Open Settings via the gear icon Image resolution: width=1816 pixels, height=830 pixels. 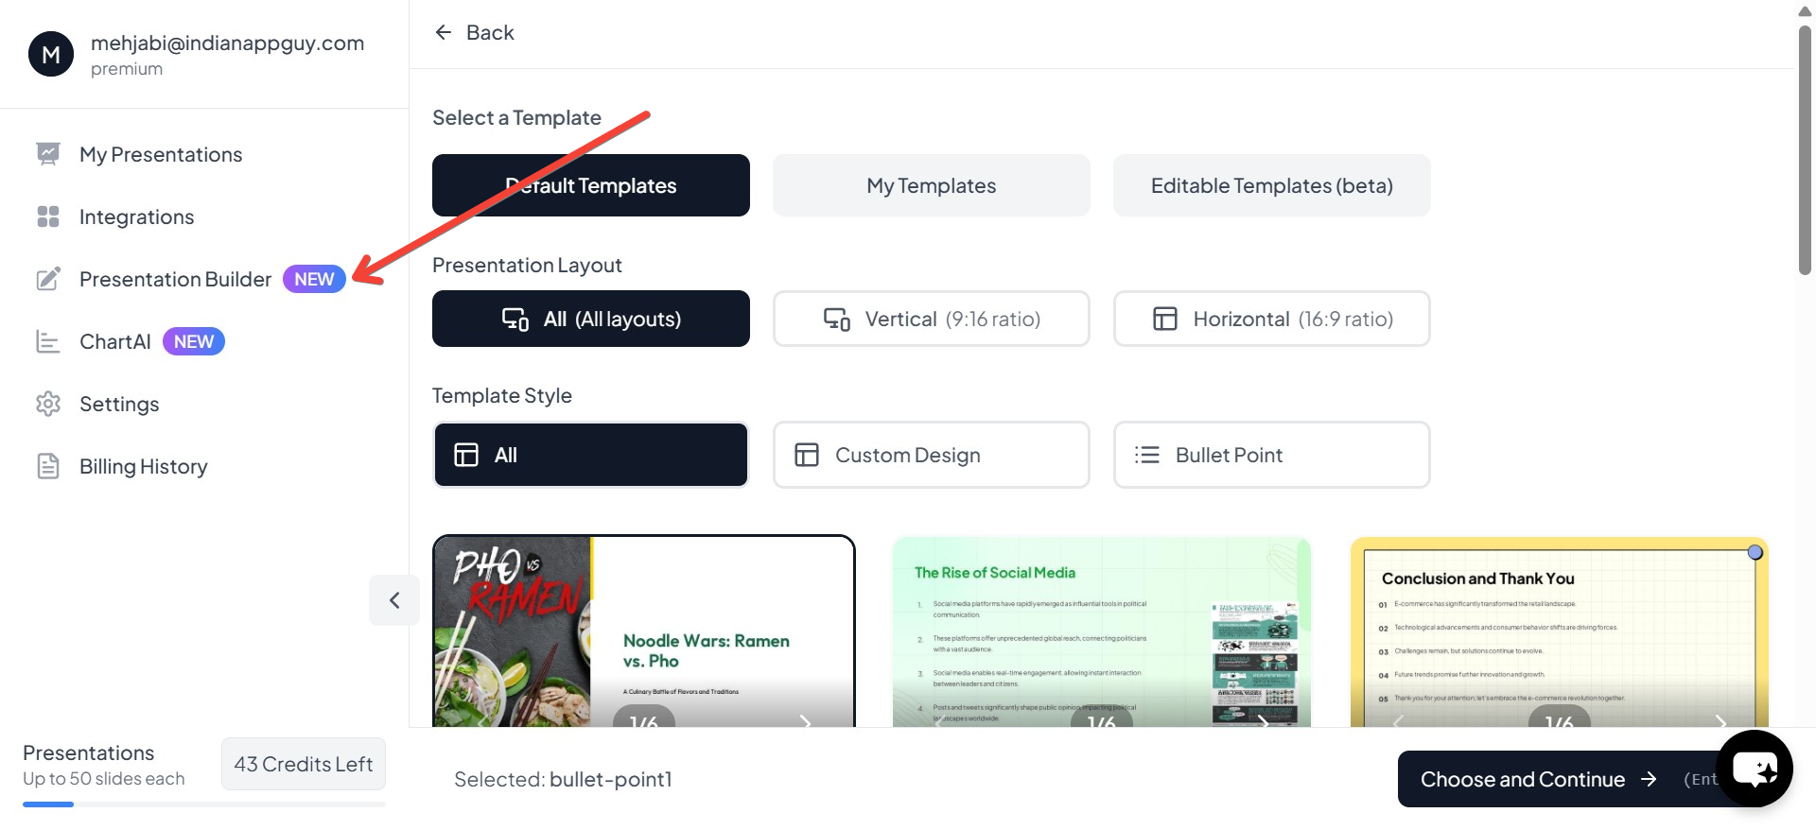pos(48,404)
